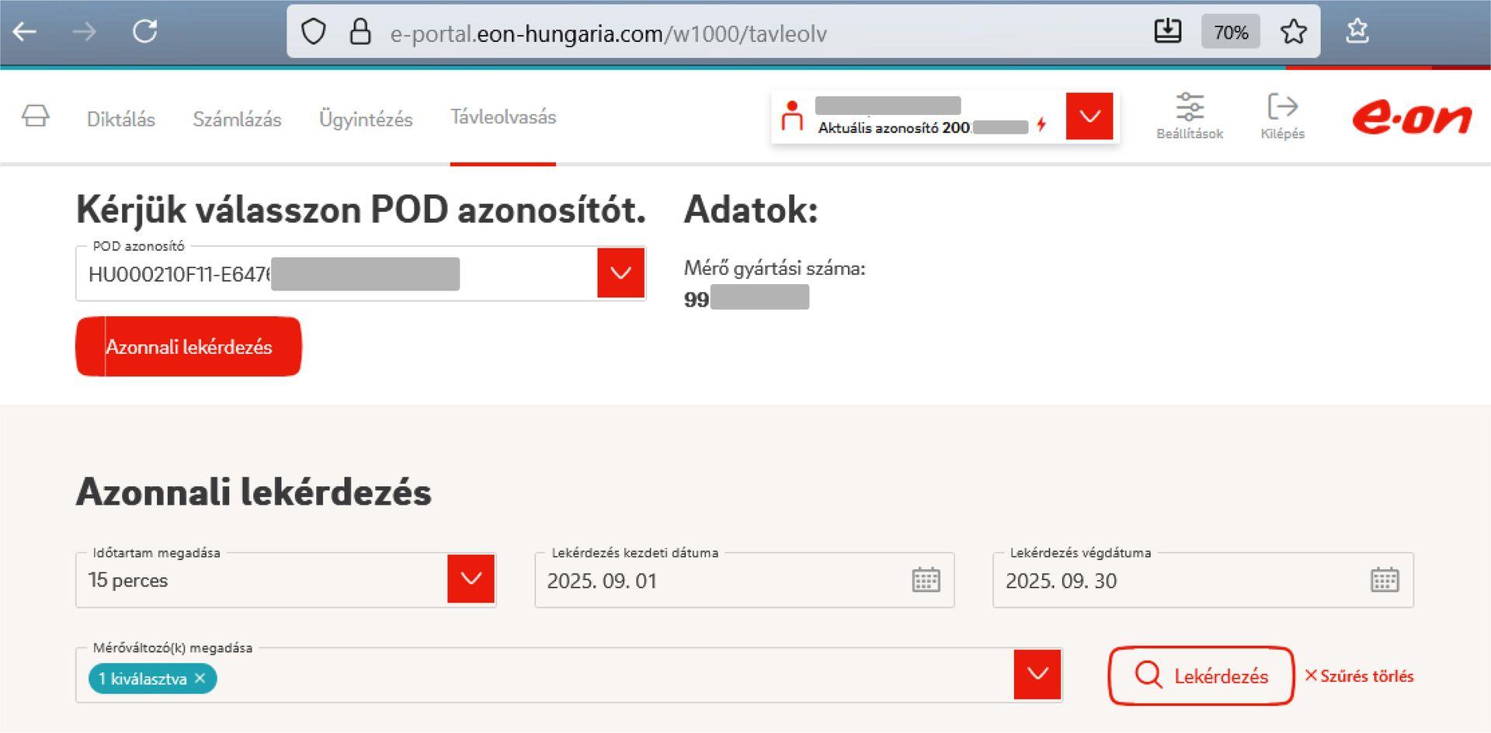Expand the POD azonosító dropdown
Screen dimensions: 1491x733
(620, 273)
